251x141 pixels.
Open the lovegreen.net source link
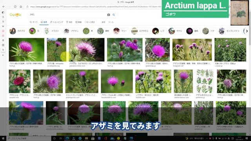[178, 66]
